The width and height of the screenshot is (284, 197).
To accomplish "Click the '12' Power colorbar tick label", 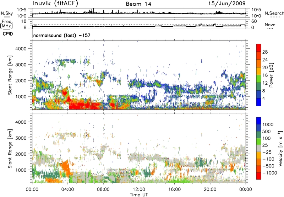I will tap(265, 83).
